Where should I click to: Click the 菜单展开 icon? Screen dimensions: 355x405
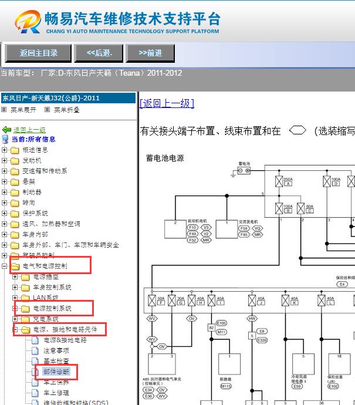(x=4, y=110)
